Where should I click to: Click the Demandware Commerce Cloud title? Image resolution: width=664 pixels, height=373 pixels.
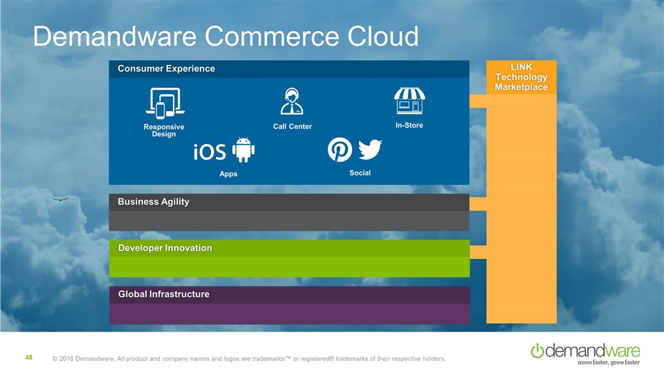(x=226, y=37)
